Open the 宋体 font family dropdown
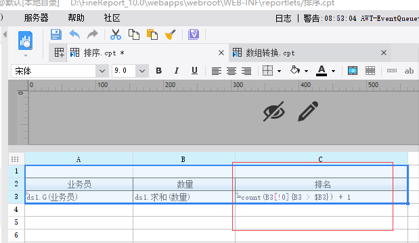The image size is (419, 243). point(102,71)
